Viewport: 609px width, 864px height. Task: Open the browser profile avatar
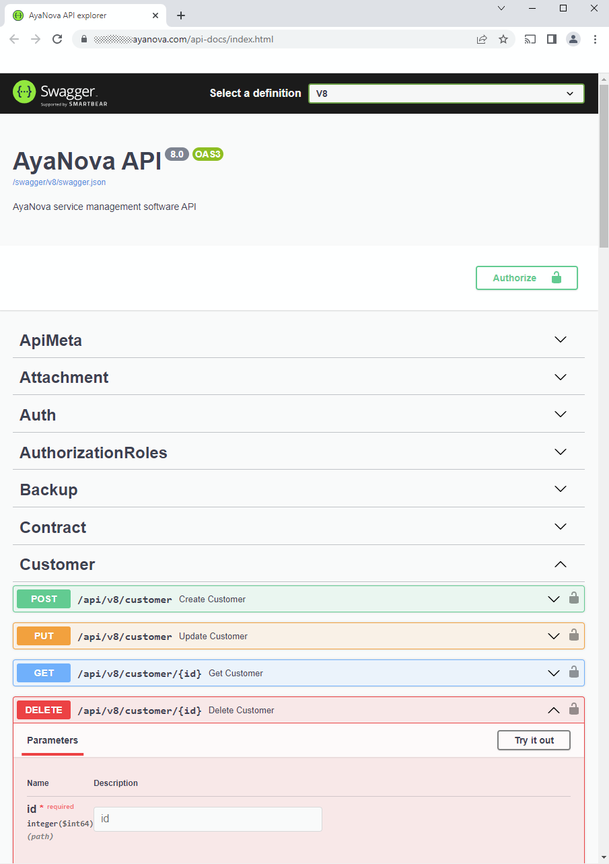click(573, 39)
